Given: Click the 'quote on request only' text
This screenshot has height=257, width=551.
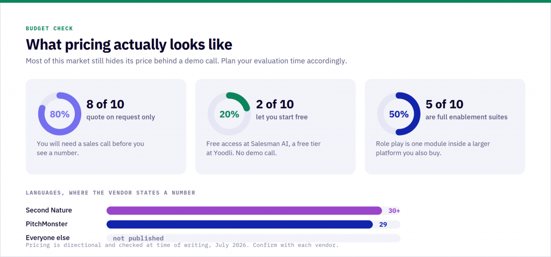Looking at the screenshot, I should pyautogui.click(x=121, y=117).
